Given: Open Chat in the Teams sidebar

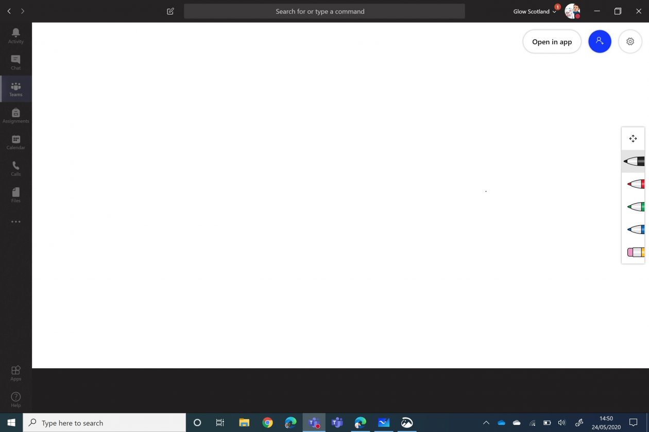Looking at the screenshot, I should (15, 62).
